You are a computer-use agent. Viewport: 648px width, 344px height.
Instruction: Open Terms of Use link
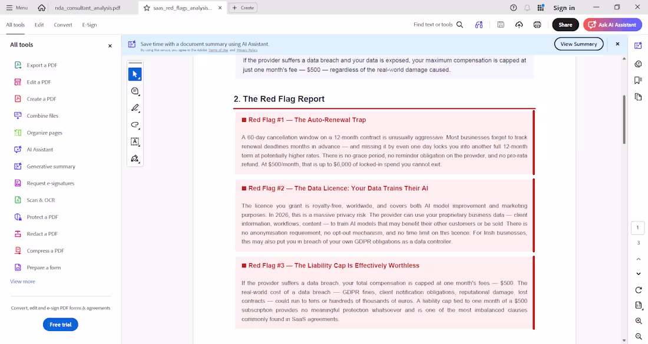(218, 50)
